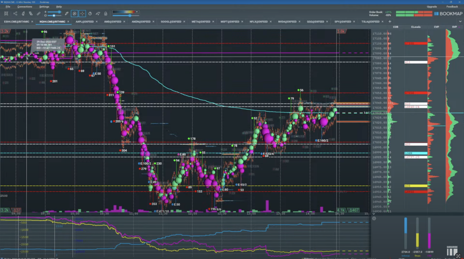The width and height of the screenshot is (464, 259).
Task: Open the Connections menu
Action: coord(24,7)
